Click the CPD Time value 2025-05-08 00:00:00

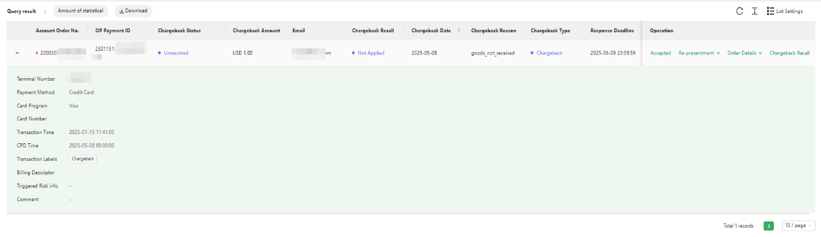[x=91, y=145]
